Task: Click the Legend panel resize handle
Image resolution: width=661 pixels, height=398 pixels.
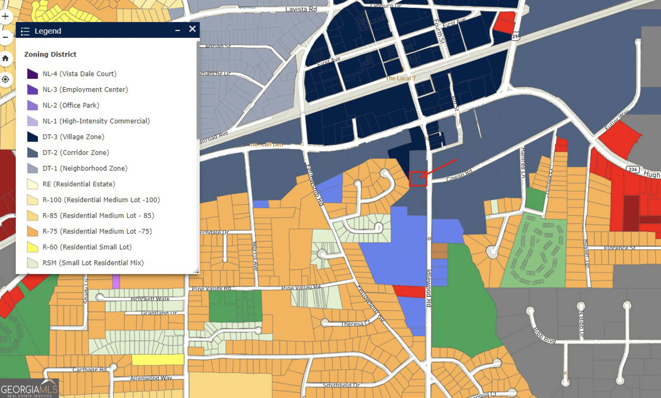Action: (196, 271)
